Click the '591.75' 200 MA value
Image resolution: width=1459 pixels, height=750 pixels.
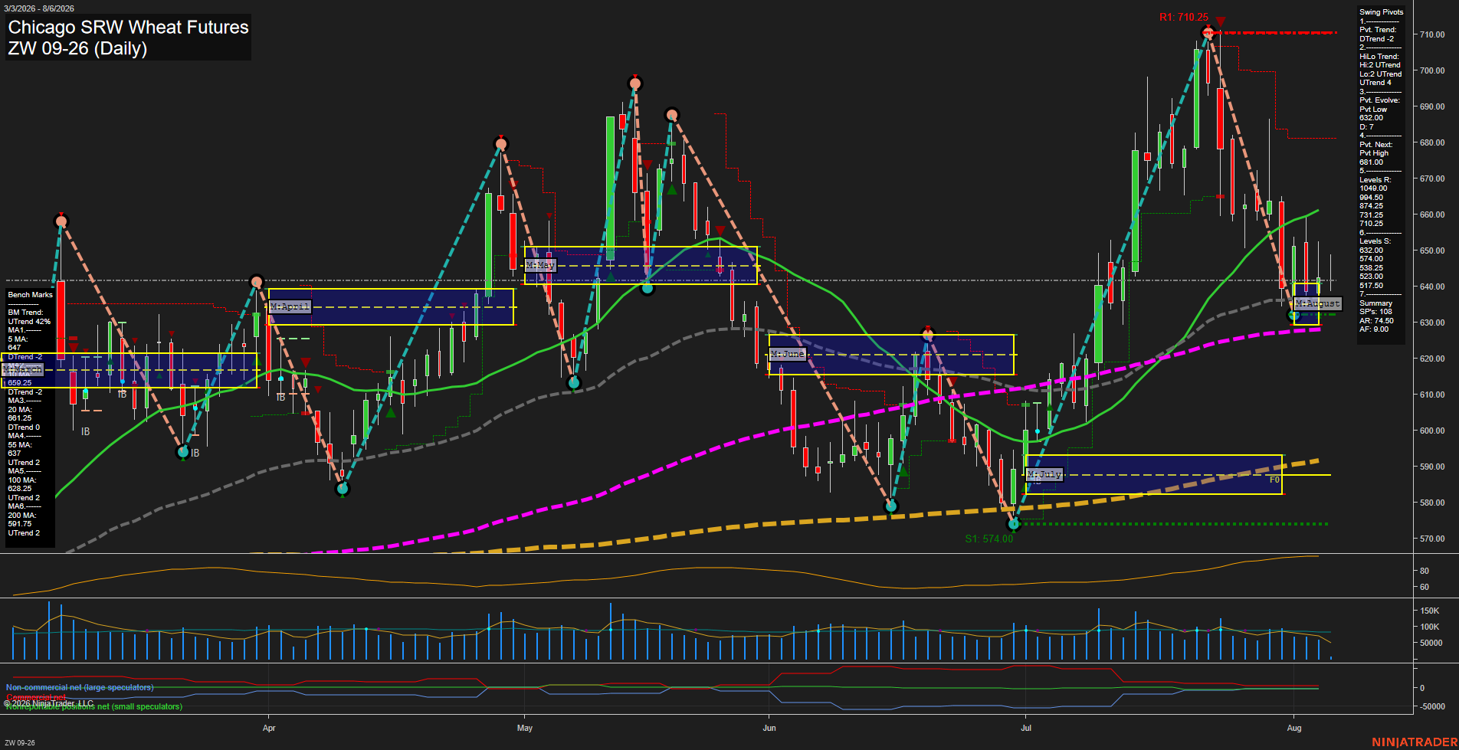[x=20, y=524]
